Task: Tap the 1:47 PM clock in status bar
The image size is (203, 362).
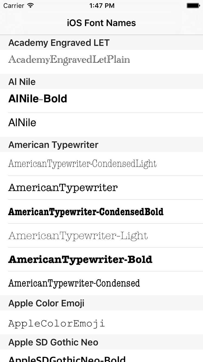Action: [101, 5]
